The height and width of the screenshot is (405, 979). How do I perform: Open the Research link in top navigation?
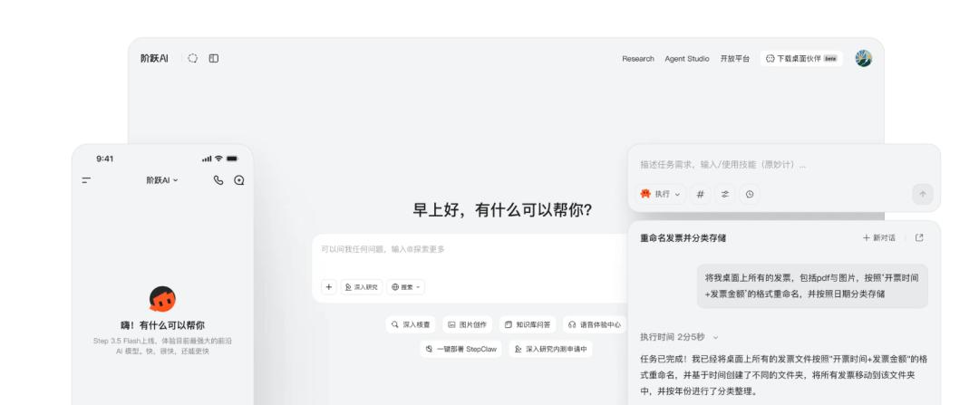pyautogui.click(x=638, y=59)
